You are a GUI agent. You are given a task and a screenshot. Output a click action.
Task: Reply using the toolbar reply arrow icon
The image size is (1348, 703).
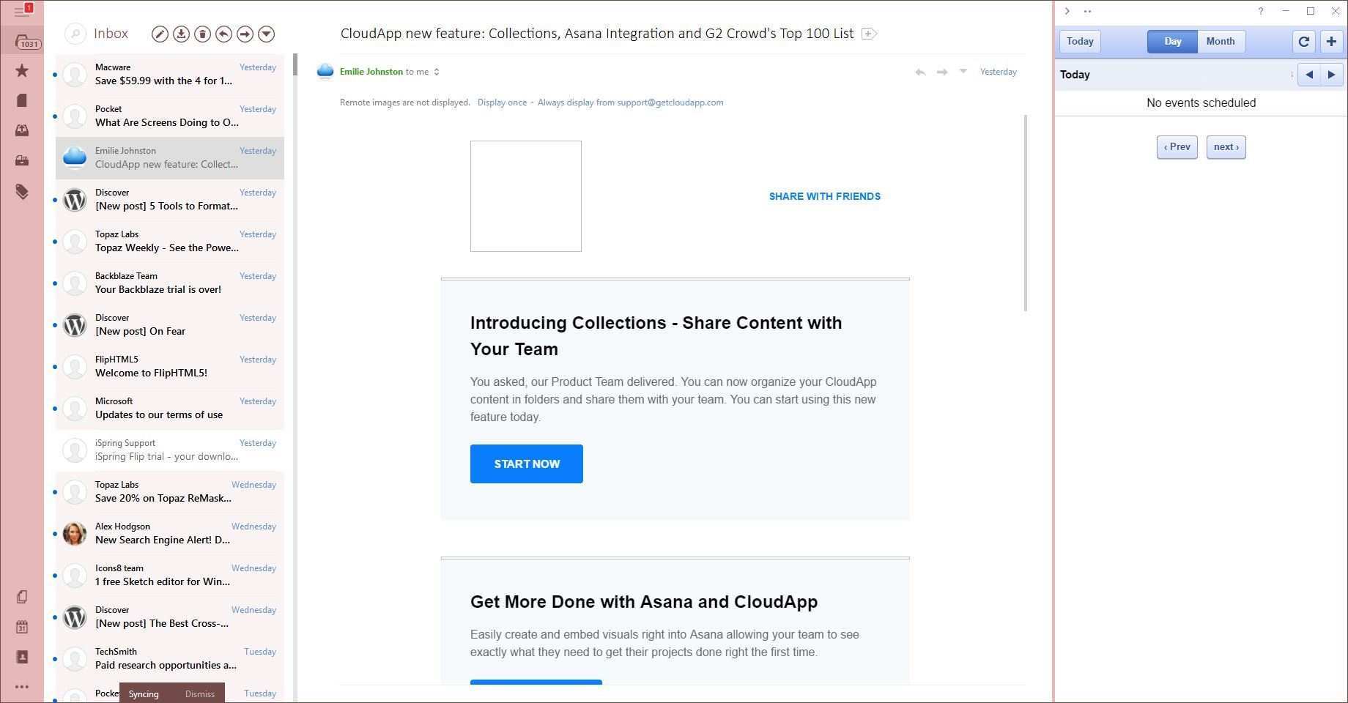(x=224, y=34)
